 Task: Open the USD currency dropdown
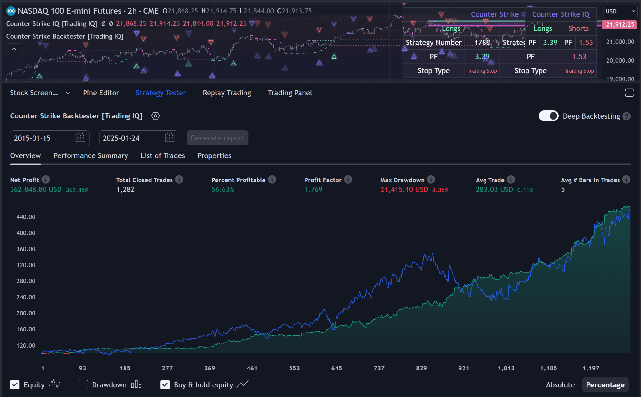point(620,12)
